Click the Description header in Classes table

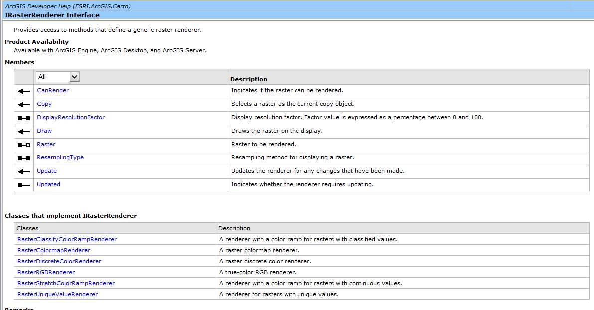pyautogui.click(x=234, y=228)
